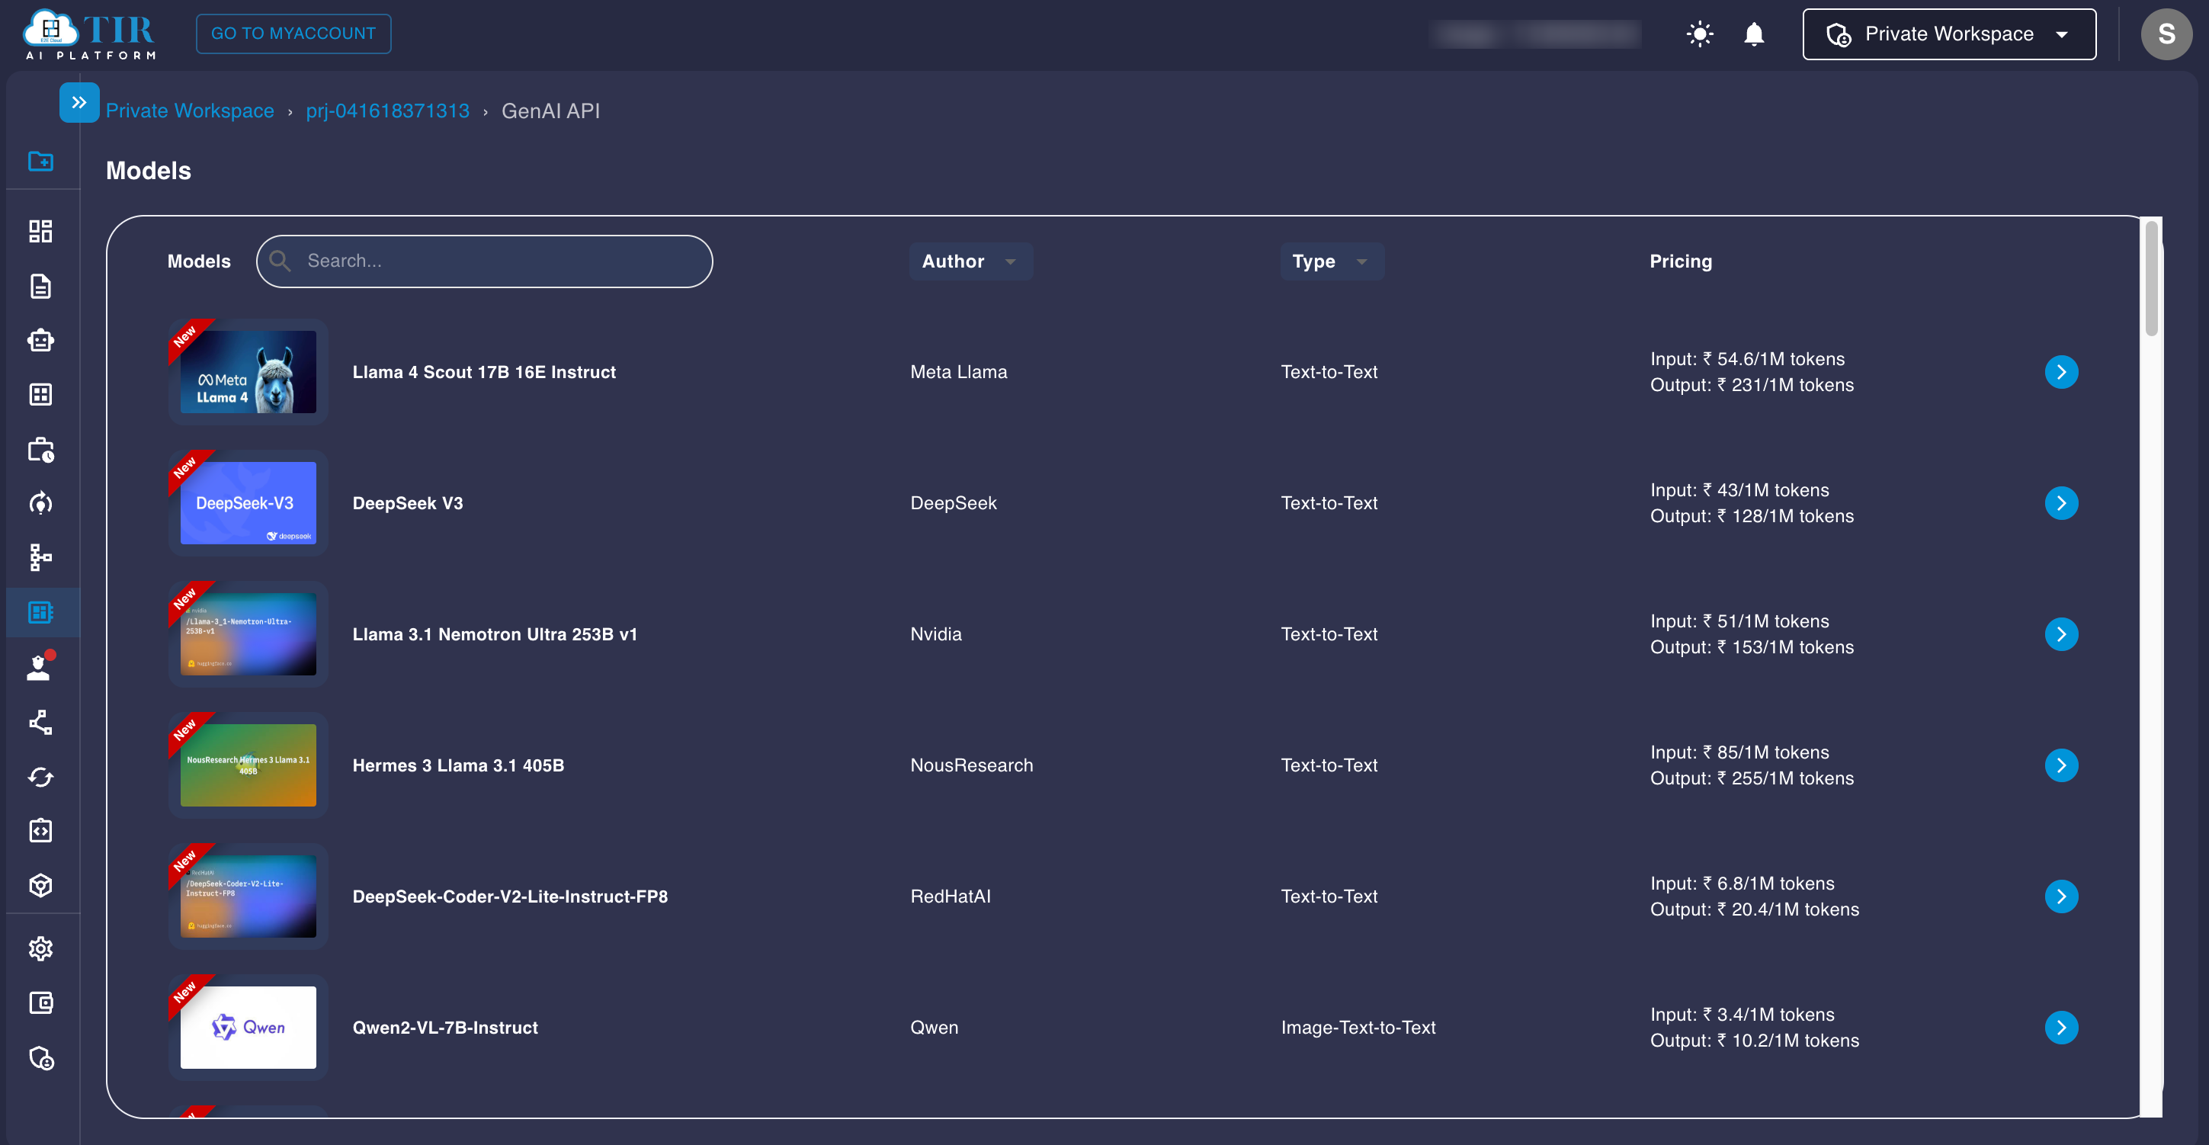Screen dimensions: 2209x1145
Task: Open the sync arrows icon in sidebar
Action: 40,777
